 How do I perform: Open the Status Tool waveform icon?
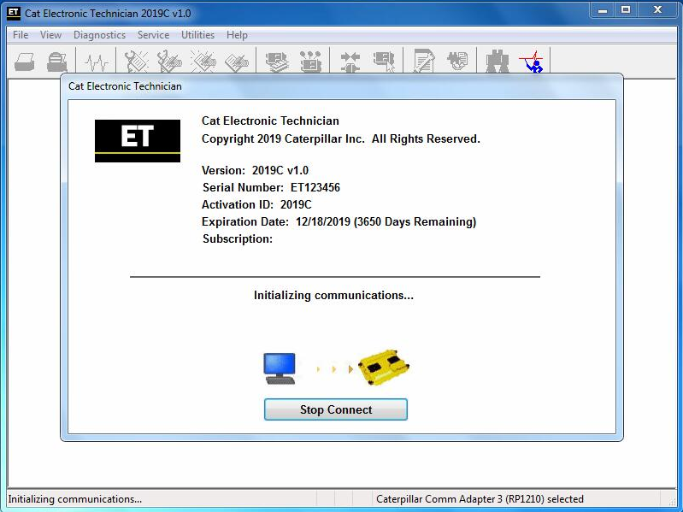(97, 62)
